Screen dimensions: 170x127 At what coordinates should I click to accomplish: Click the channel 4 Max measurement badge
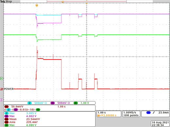click(x=7, y=125)
